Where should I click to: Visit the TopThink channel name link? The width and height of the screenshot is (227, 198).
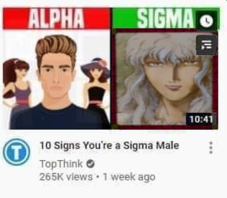pyautogui.click(x=61, y=164)
